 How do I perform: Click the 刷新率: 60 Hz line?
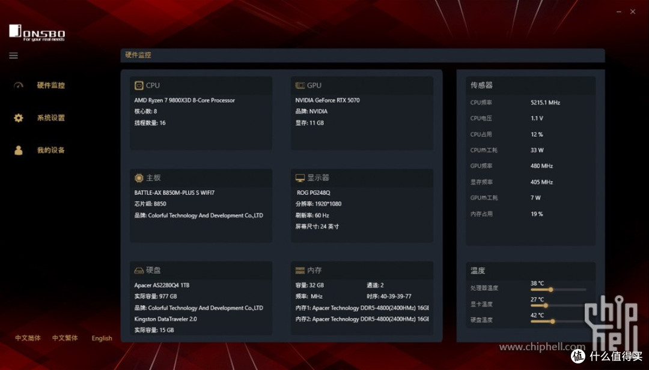[312, 215]
